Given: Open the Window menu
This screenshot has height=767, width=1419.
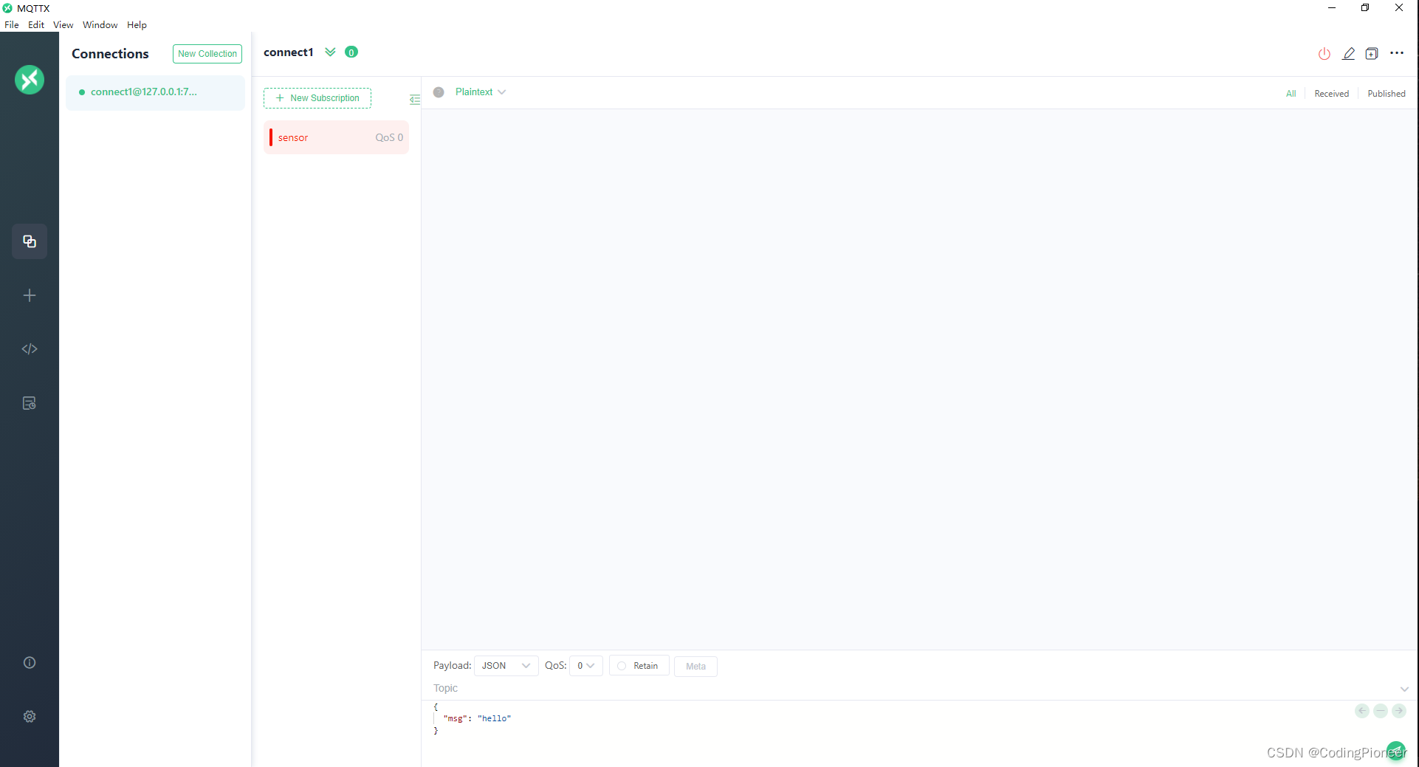Looking at the screenshot, I should (100, 25).
